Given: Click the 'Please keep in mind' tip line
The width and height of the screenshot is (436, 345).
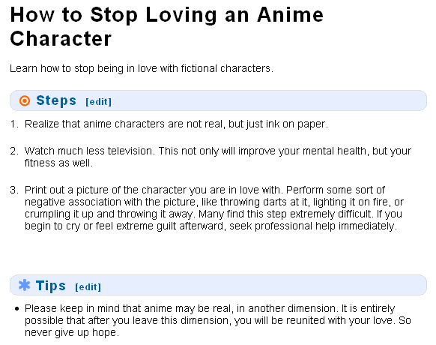Looking at the screenshot, I should 210,308.
